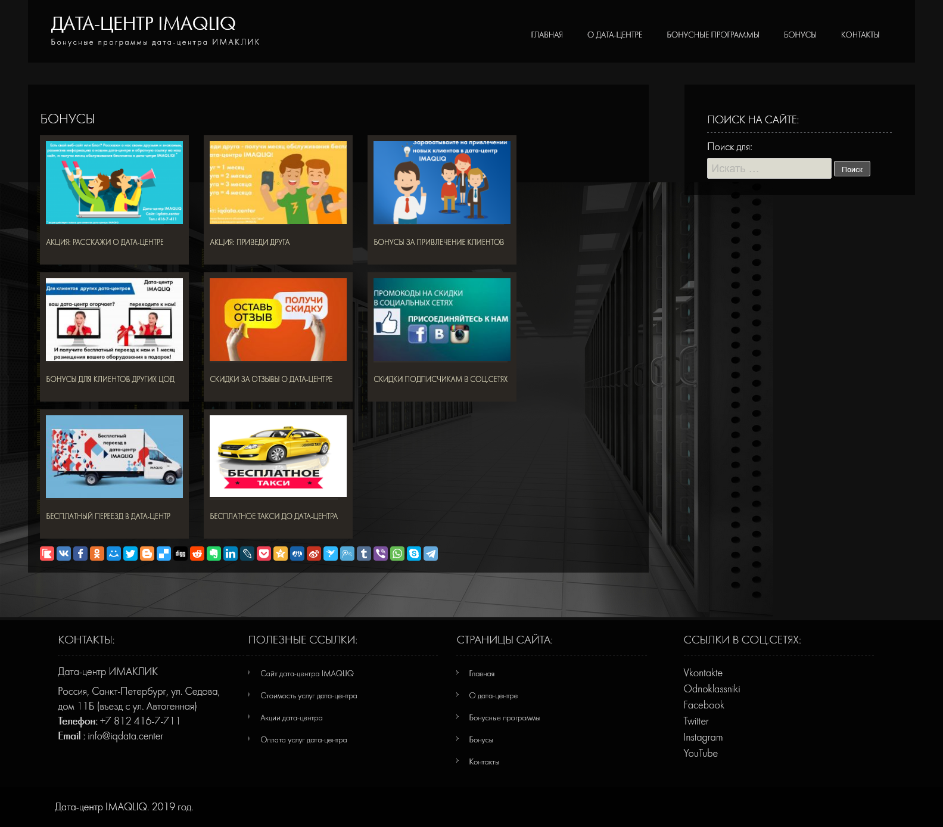Click АКЦИЯ: ПРИВЕДИ ДРУГА title link
Viewport: 943px width, 827px height.
[250, 242]
